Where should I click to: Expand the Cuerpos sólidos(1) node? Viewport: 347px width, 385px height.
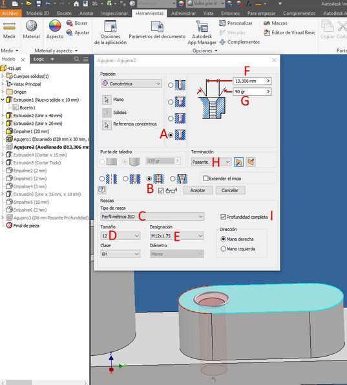(x=3, y=76)
